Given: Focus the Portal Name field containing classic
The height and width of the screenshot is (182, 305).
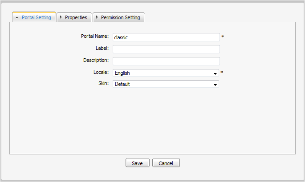Looking at the screenshot, I should (x=166, y=37).
